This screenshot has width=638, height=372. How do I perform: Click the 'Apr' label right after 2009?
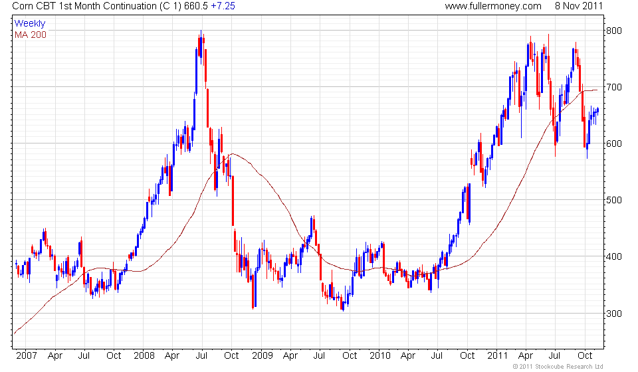[x=290, y=356]
